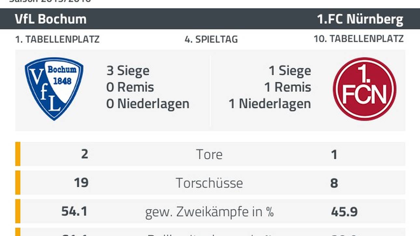Click the VfL Bochum crest logo

pyautogui.click(x=54, y=88)
